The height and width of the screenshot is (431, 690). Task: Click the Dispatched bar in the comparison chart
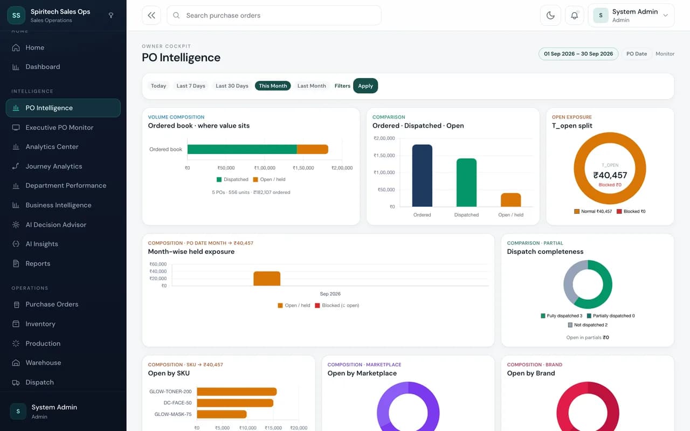[466, 183]
